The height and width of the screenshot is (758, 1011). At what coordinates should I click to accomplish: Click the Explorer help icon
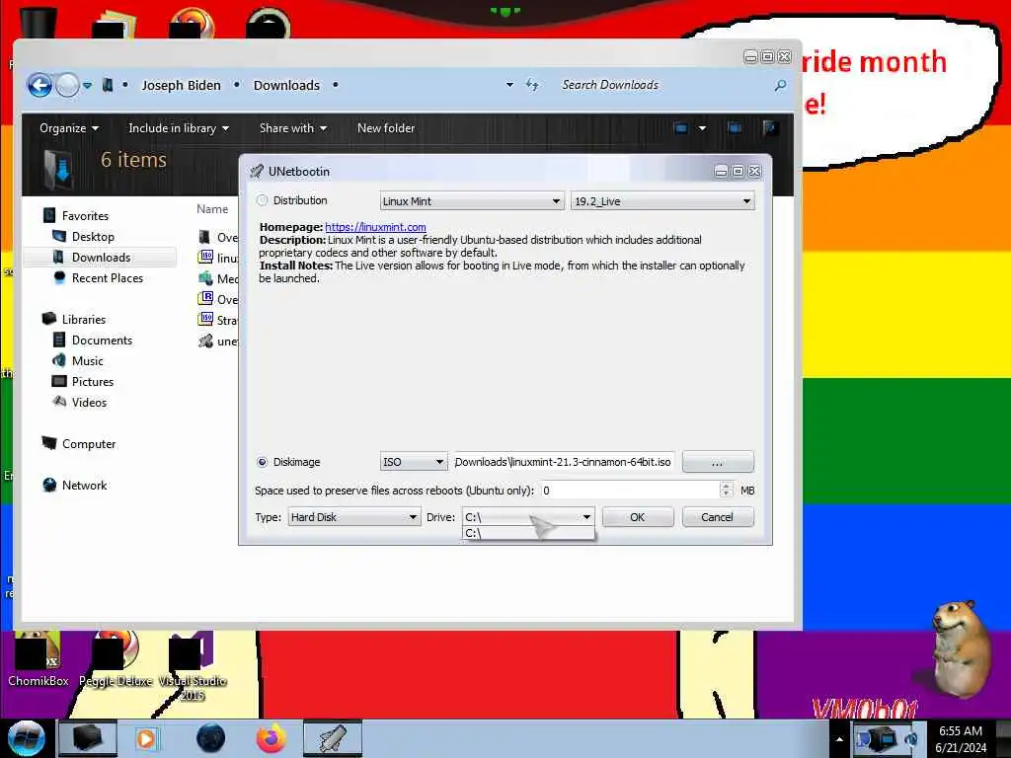coord(769,128)
